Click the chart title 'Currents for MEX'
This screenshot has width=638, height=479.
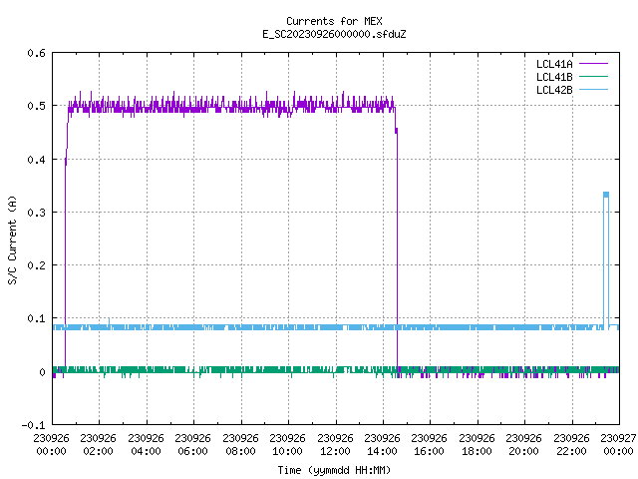[334, 21]
